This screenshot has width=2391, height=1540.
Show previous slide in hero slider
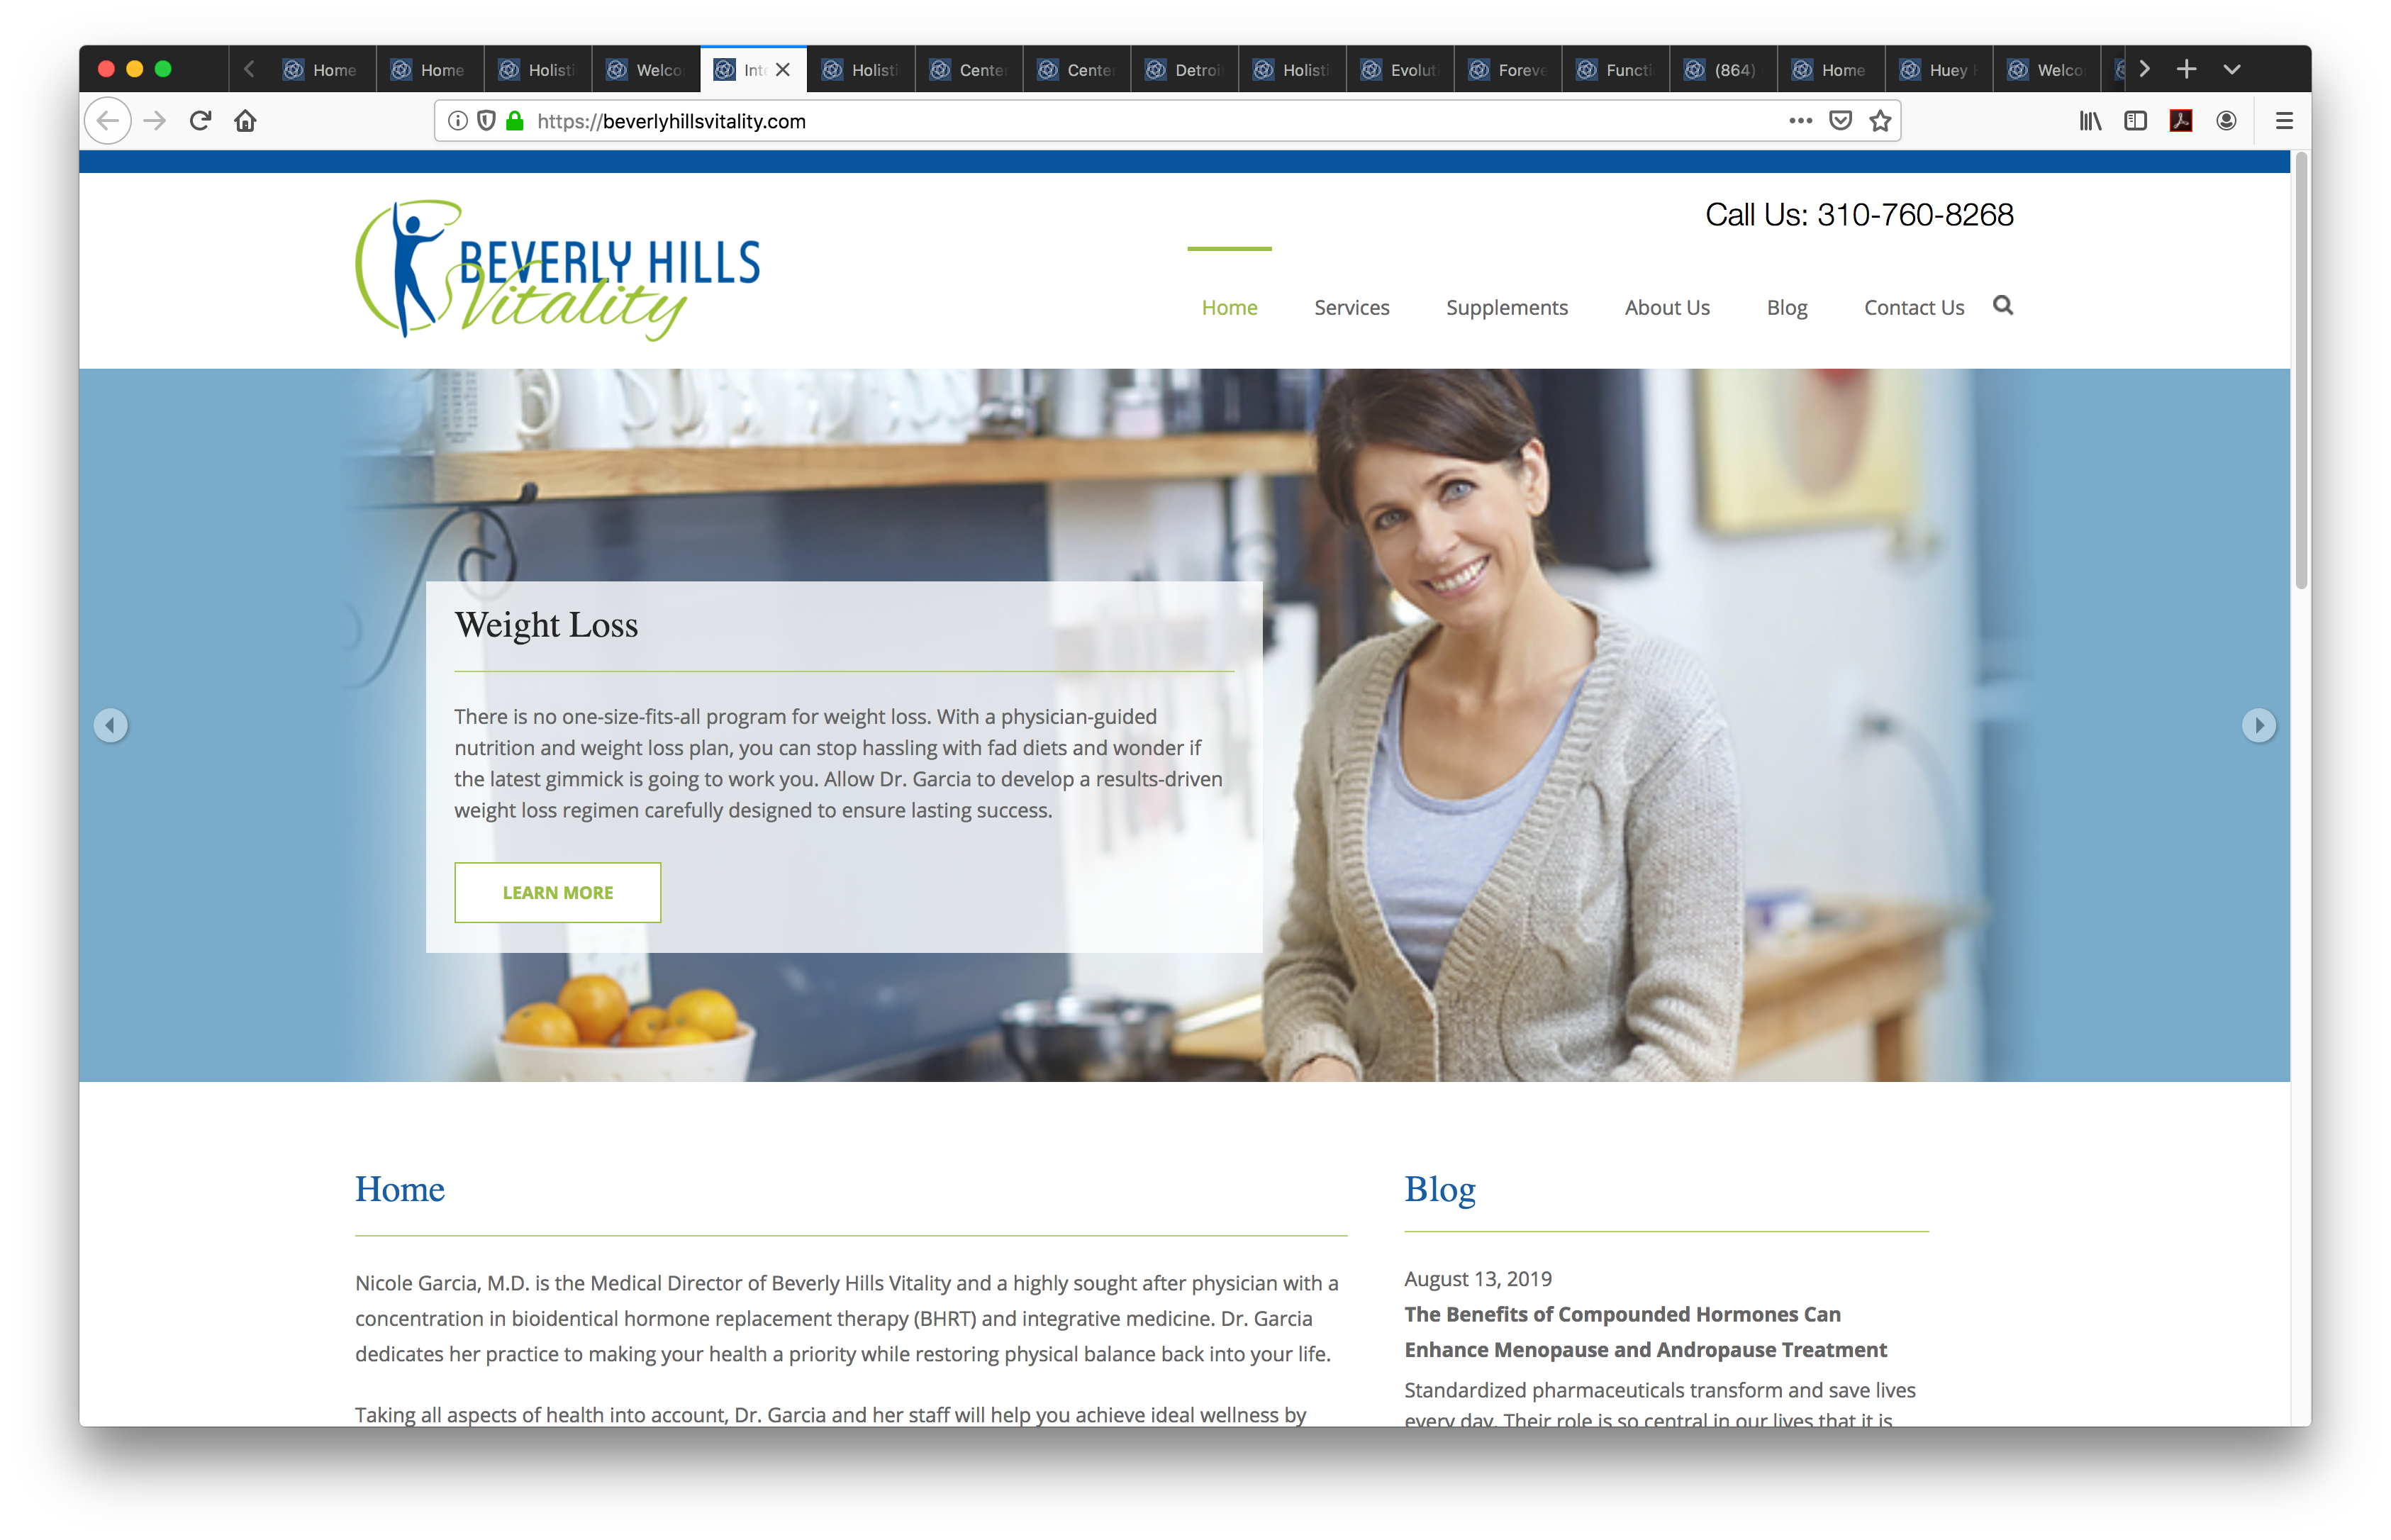[x=111, y=725]
